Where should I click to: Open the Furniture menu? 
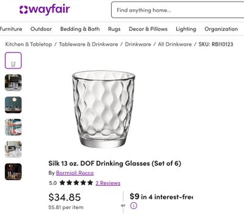11,29
